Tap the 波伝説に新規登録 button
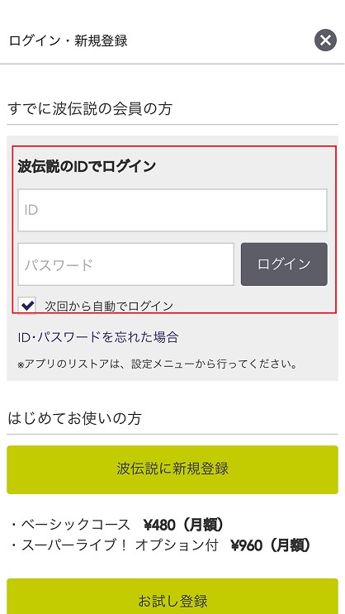 click(x=172, y=469)
